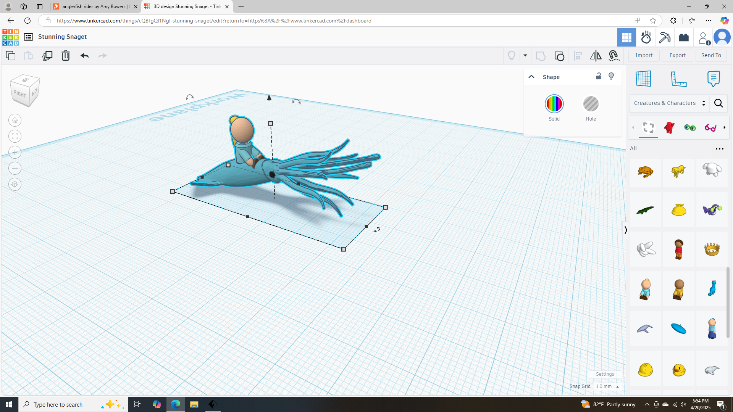733x412 pixels.
Task: Open the Windows Start menu
Action: (x=9, y=404)
